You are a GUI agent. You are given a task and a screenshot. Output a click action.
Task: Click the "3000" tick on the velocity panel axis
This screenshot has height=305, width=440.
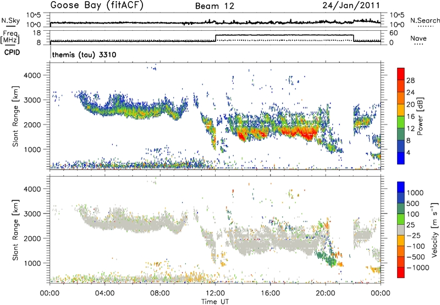[32, 214]
